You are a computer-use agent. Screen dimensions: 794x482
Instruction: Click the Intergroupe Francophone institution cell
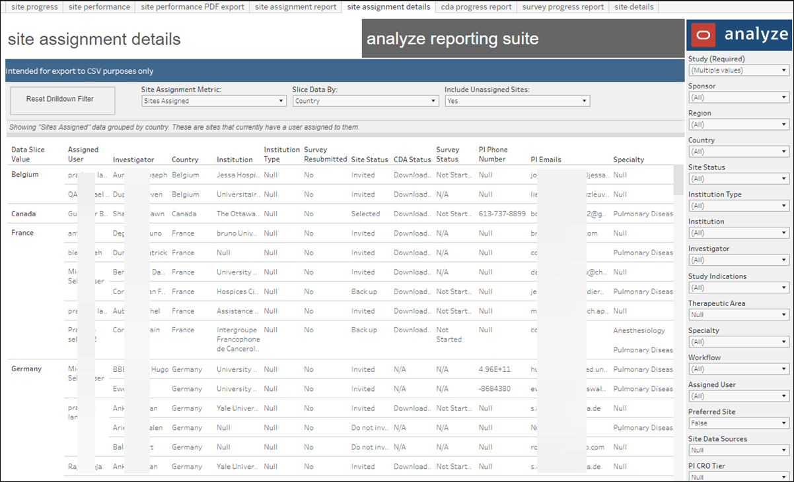click(x=238, y=340)
